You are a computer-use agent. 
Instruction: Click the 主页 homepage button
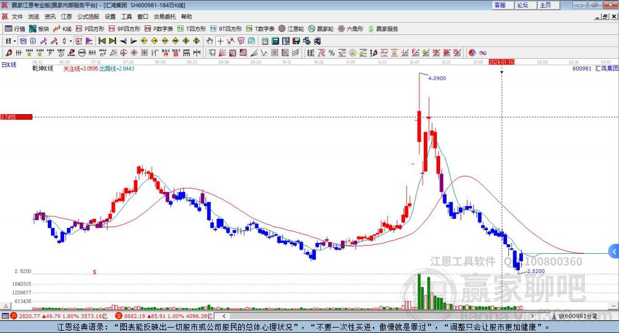tap(549, 5)
